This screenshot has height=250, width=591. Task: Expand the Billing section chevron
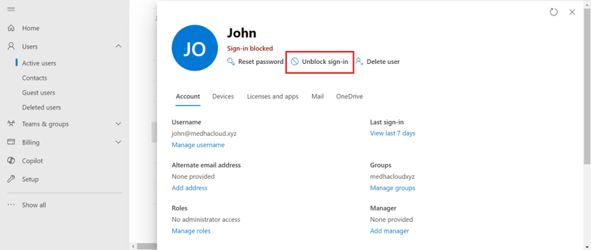point(119,142)
